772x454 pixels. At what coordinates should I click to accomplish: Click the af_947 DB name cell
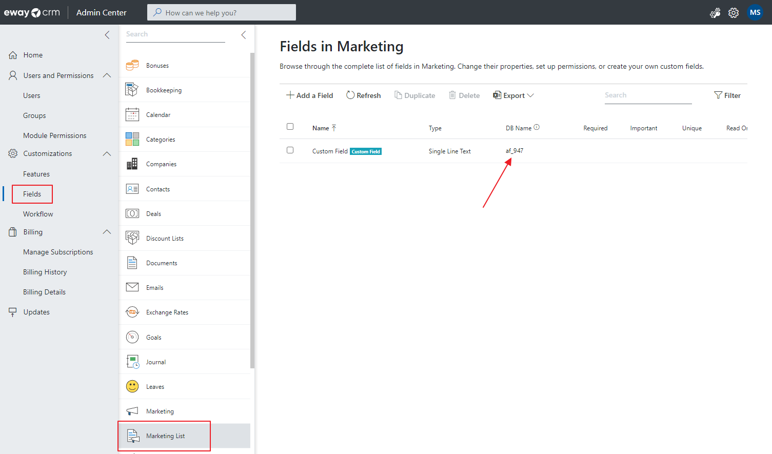514,151
